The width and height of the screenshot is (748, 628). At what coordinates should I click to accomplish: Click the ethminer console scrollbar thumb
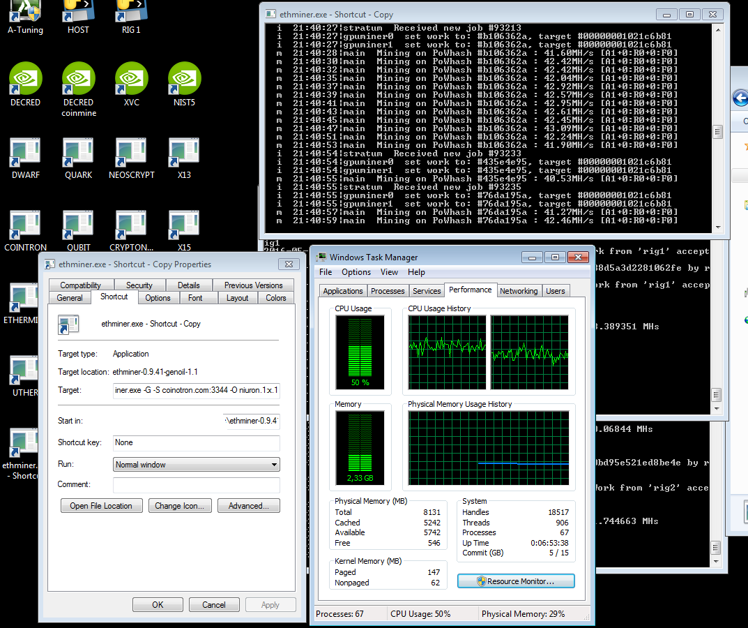(x=717, y=132)
